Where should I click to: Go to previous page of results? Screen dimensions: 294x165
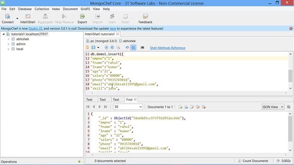[x=94, y=107]
